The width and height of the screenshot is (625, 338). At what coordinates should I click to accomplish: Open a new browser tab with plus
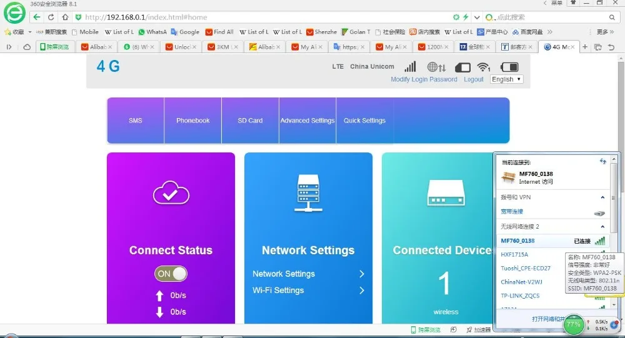point(585,47)
